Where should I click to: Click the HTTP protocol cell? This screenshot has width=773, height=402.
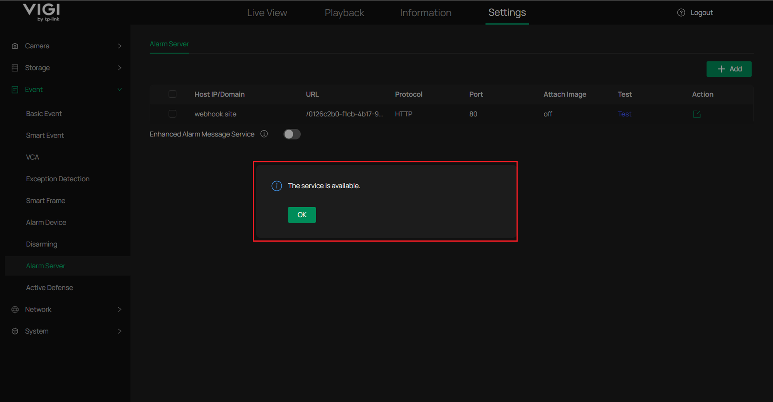click(x=404, y=114)
